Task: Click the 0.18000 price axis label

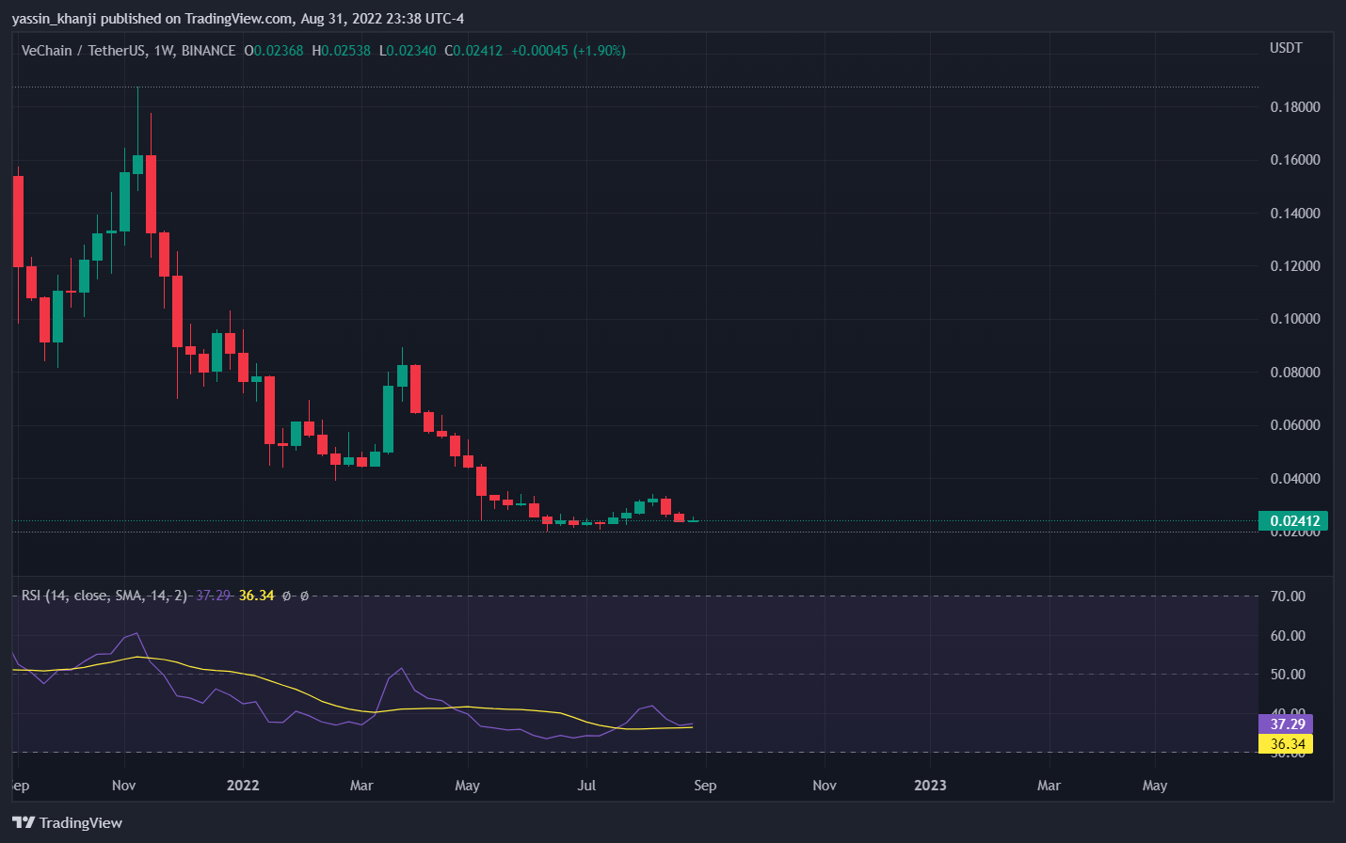Action: coord(1295,107)
